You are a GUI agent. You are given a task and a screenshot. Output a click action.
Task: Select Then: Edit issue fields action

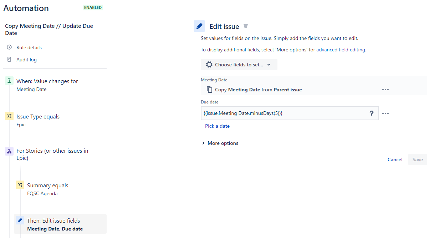(x=60, y=224)
